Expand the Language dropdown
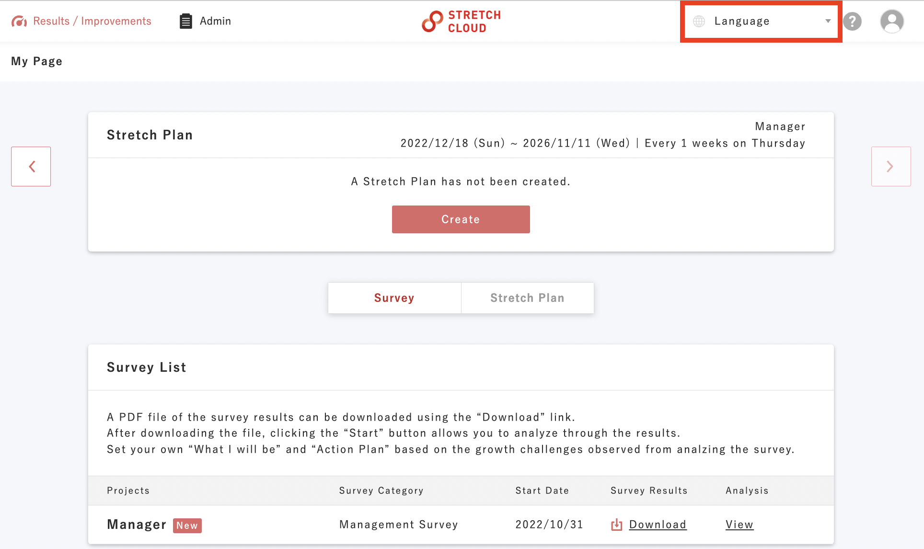Viewport: 924px width, 549px height. point(761,21)
